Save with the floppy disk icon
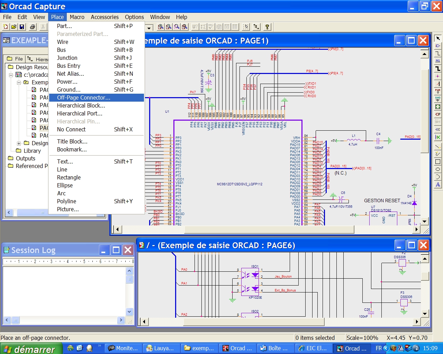443x354 pixels. coord(21,27)
